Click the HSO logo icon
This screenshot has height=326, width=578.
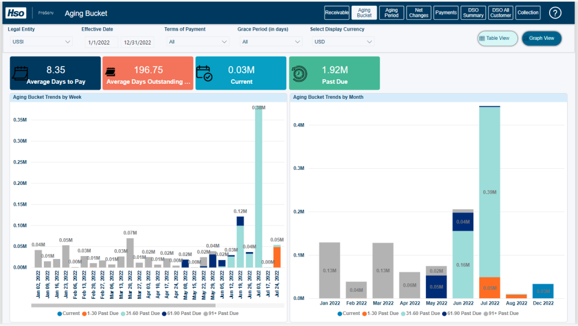pos(16,13)
